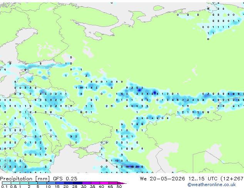Select the 5–10 mm legend color swatch
This screenshot has width=244, height=188.
point(42,183)
